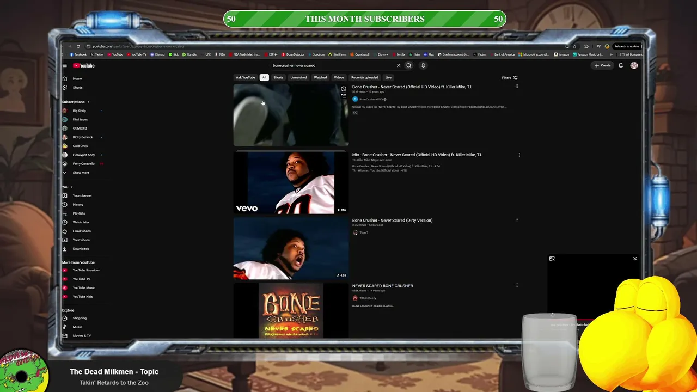Viewport: 697px width, 392px height.
Task: Open the 'All Bookmarks' folder
Action: (632, 54)
